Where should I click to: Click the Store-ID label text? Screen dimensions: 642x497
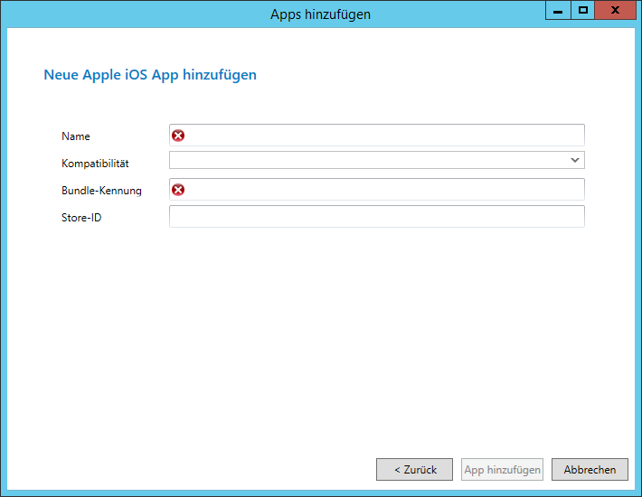click(x=81, y=218)
